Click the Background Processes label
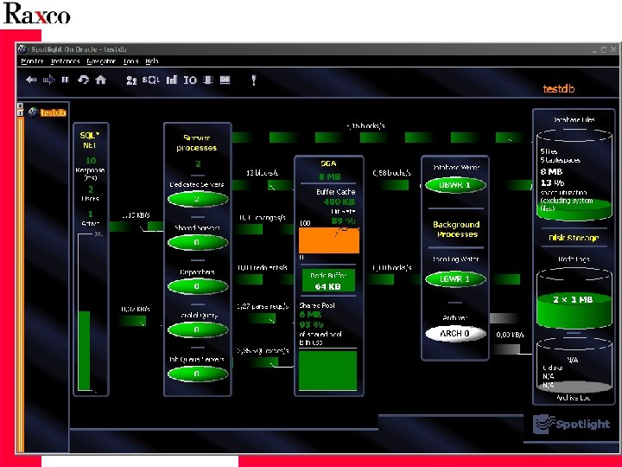The width and height of the screenshot is (622, 467). (x=457, y=229)
